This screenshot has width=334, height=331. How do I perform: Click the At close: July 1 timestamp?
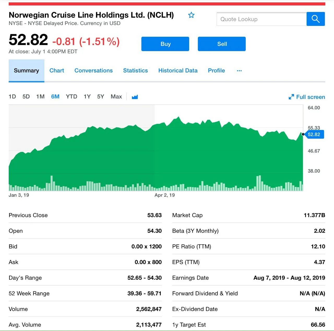pos(43,52)
